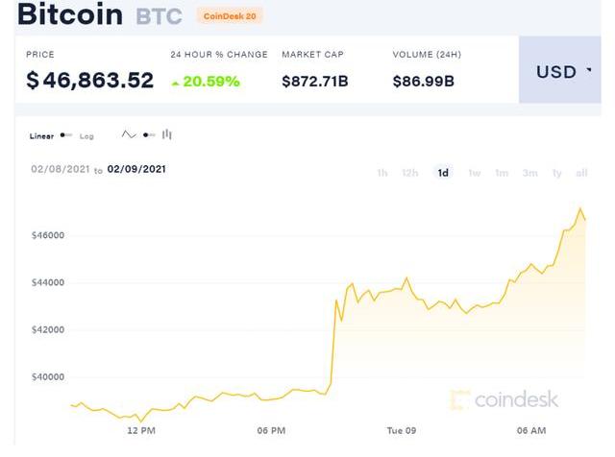Image resolution: width=615 pixels, height=457 pixels.
Task: Choose the 3m time range
Action: [529, 173]
